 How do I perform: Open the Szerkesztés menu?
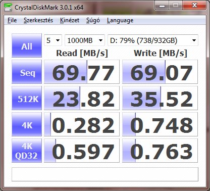[38, 20]
